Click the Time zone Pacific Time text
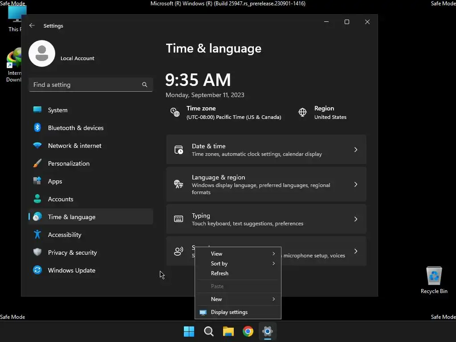 point(234,117)
